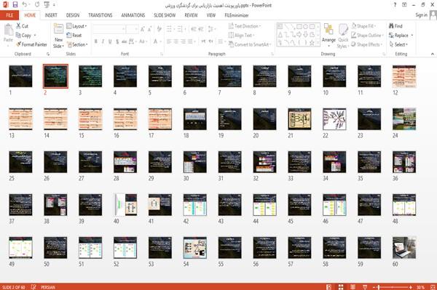Collapse the ribbon arrow
437x290 pixels.
[432, 54]
